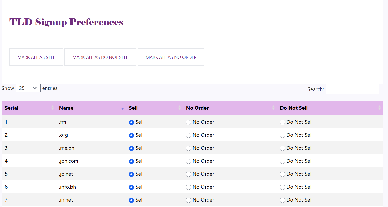The width and height of the screenshot is (388, 207).
Task: Click Mark All As Sell button
Action: 36,57
